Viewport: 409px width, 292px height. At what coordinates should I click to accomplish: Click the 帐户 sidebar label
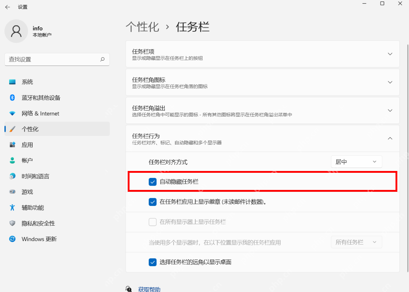click(x=27, y=161)
